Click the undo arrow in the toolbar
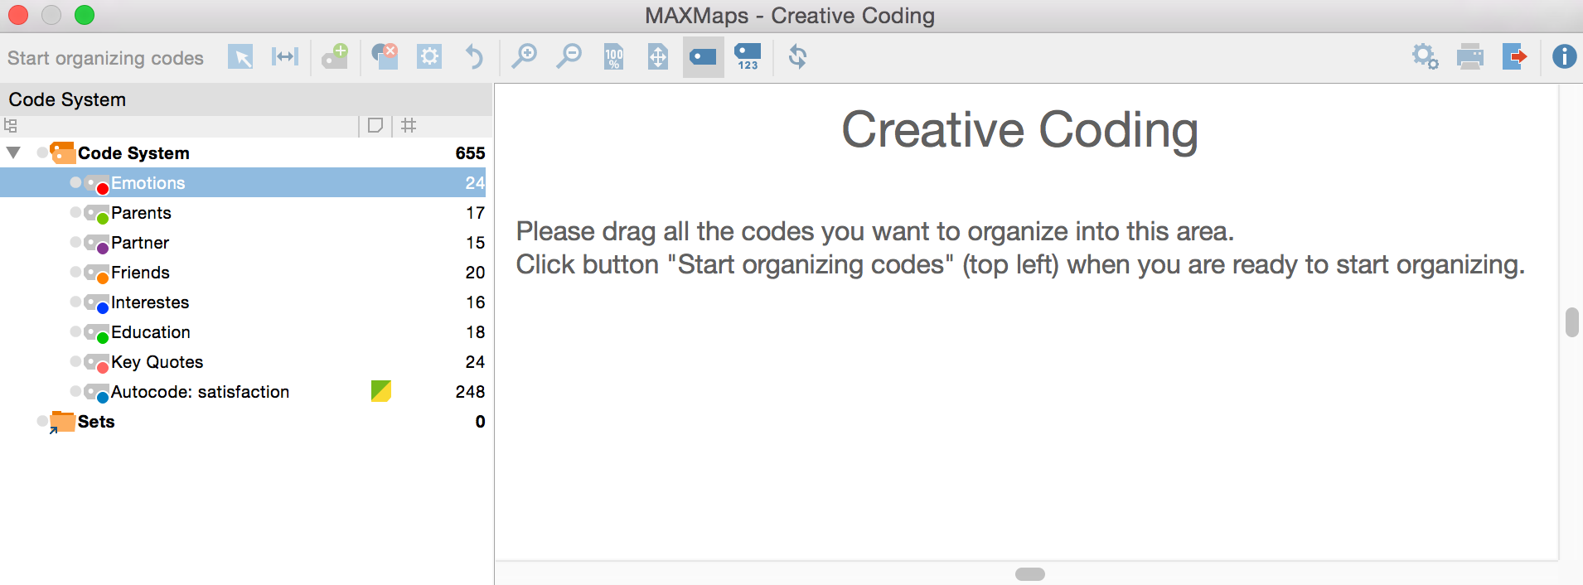Viewport: 1583px width, 585px height. point(473,57)
